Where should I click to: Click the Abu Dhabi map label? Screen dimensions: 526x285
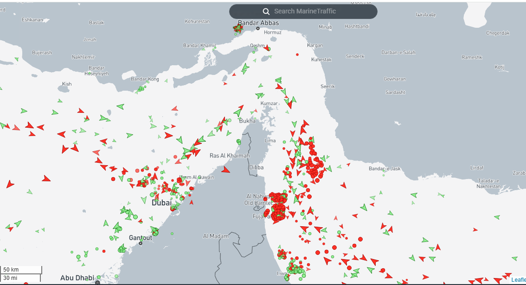click(x=77, y=278)
